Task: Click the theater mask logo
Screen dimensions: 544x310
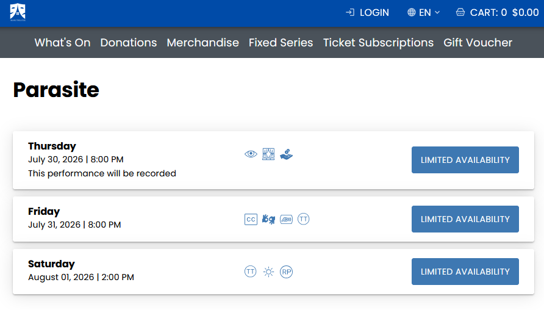Action: point(18,12)
